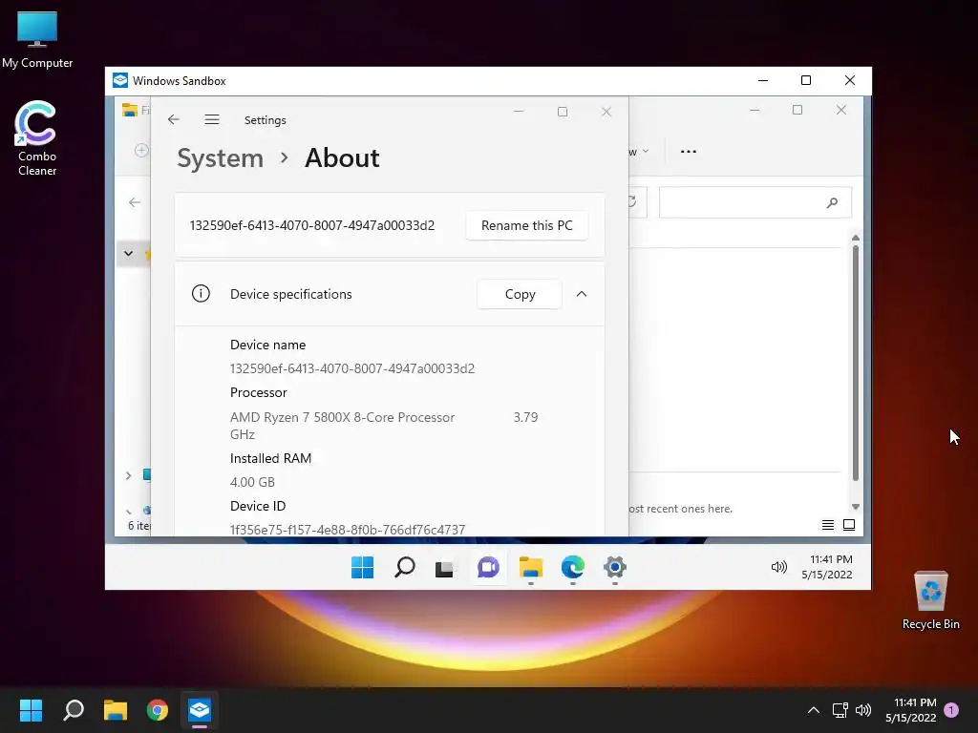The width and height of the screenshot is (978, 733).
Task: Open Recycle Bin on desktop
Action: [930, 599]
